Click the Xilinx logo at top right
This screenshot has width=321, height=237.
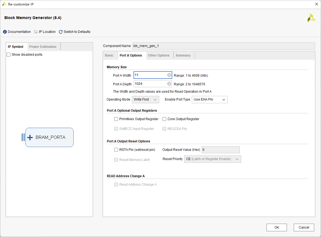pyautogui.click(x=311, y=18)
